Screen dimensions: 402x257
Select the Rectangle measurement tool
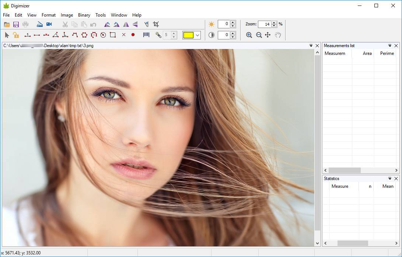pyautogui.click(x=113, y=35)
